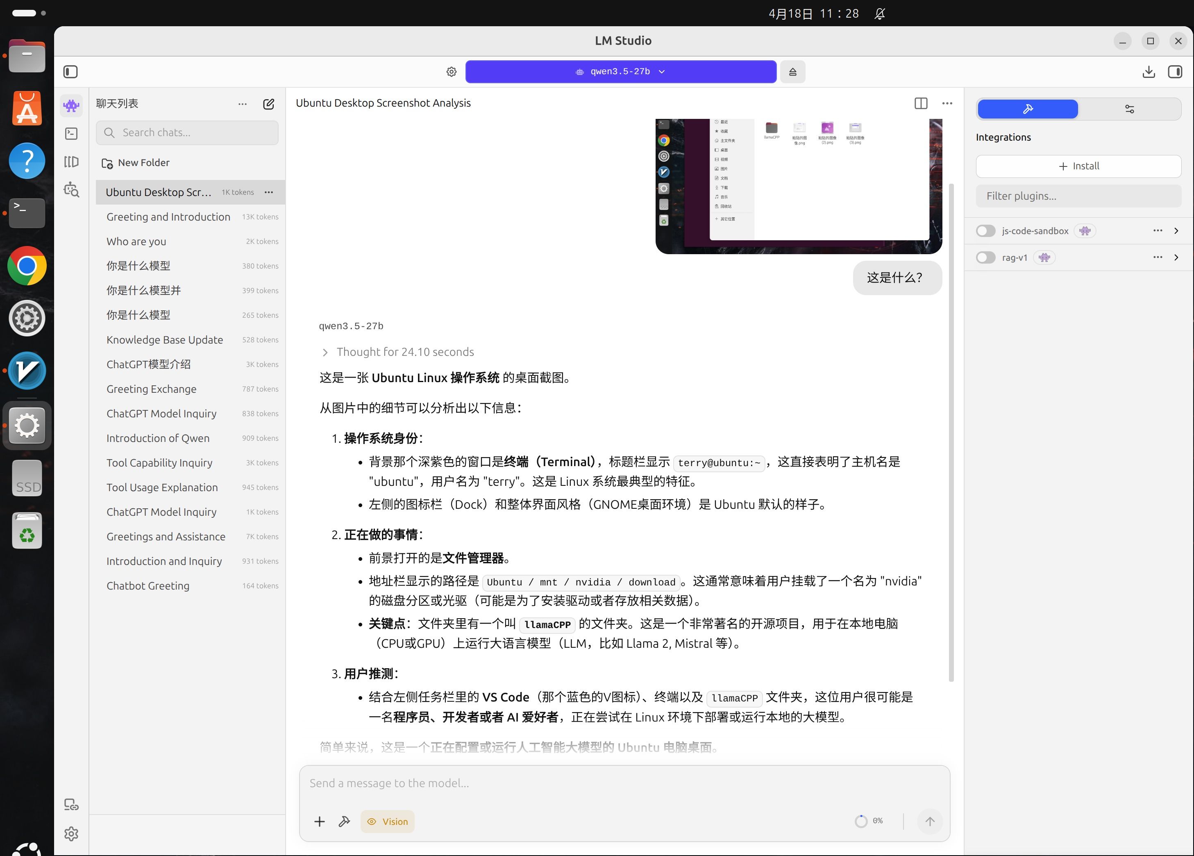Open the qwen3.5-27b model selector
Viewport: 1194px width, 856px height.
tap(621, 72)
